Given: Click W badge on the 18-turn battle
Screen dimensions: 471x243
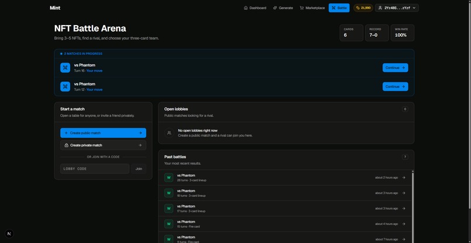Looking at the screenshot, I should [x=169, y=193].
